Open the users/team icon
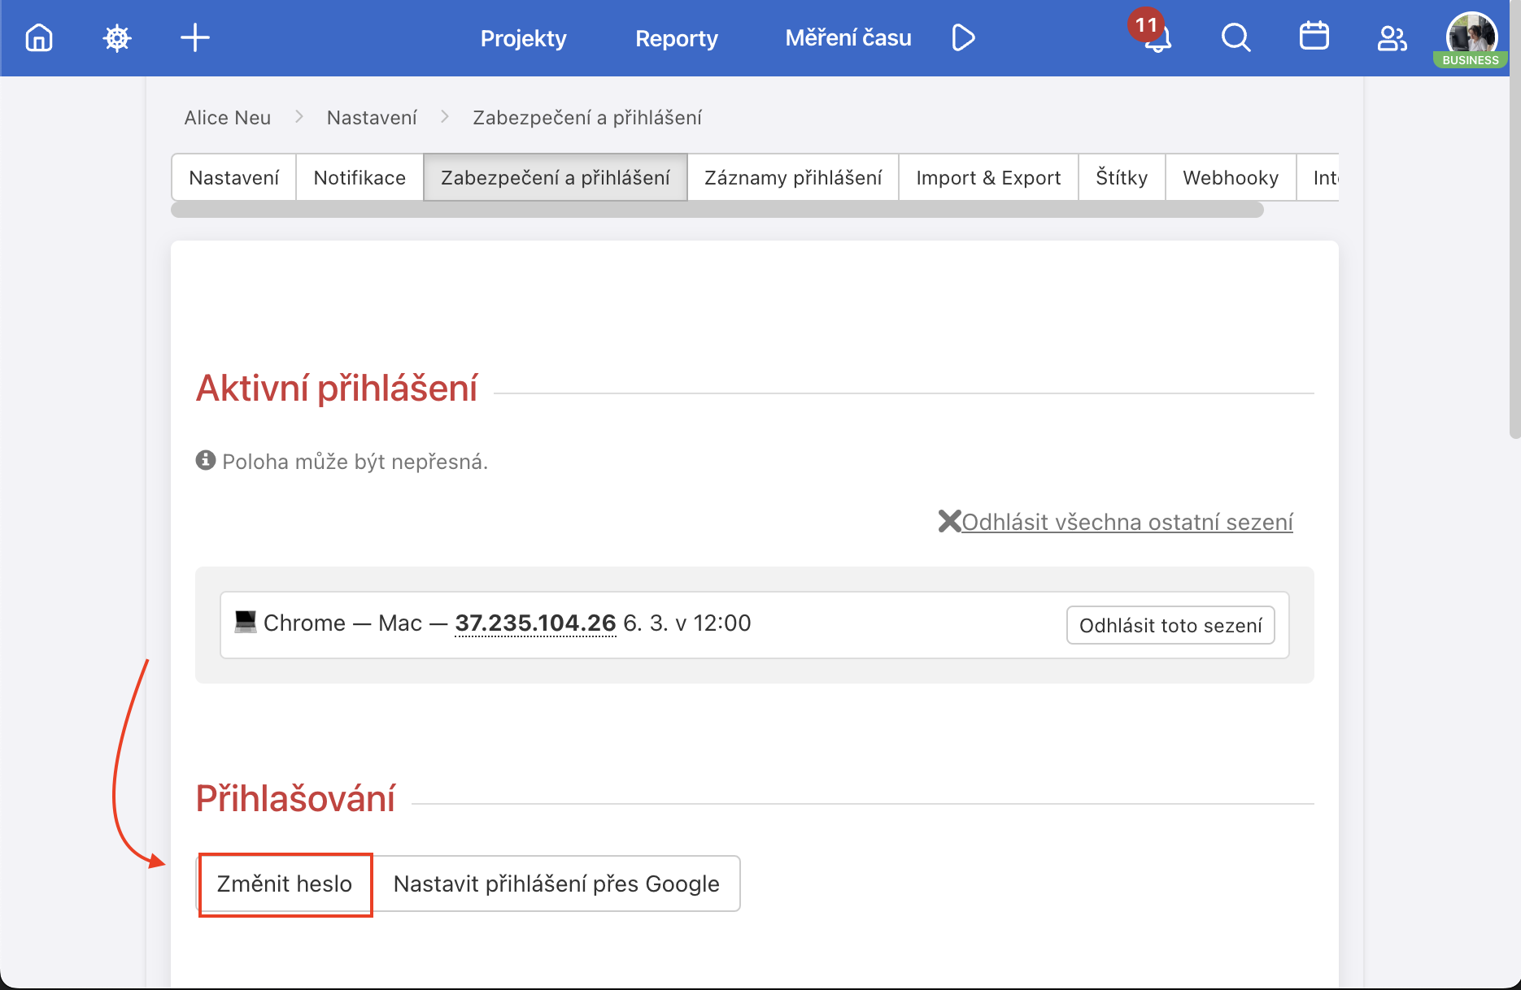Viewport: 1521px width, 990px height. (1392, 37)
